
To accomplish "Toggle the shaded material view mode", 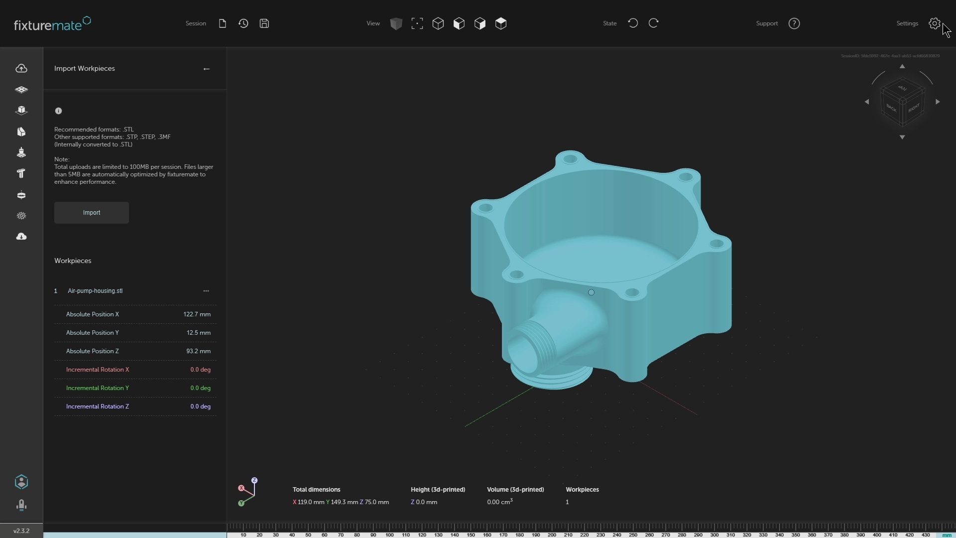I will coord(396,23).
